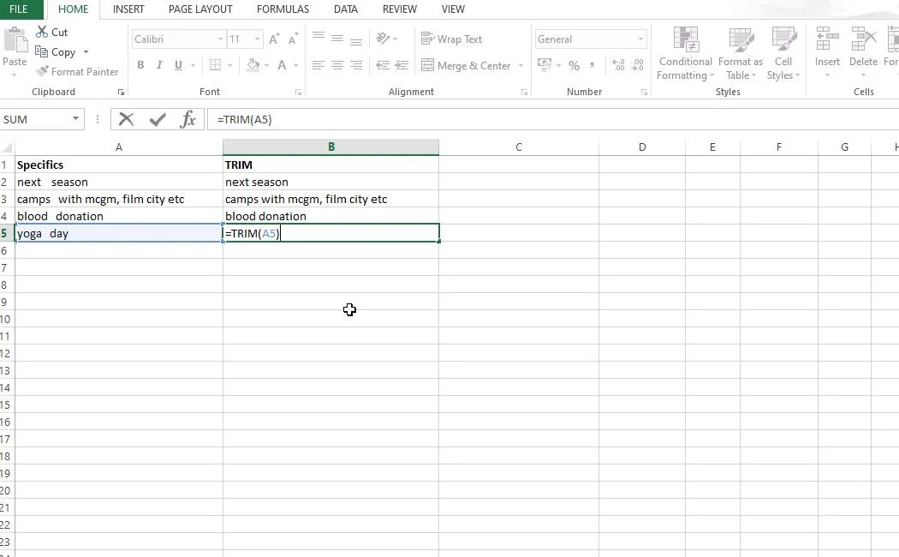Switch to the FORMULAS ribbon tab

[283, 9]
